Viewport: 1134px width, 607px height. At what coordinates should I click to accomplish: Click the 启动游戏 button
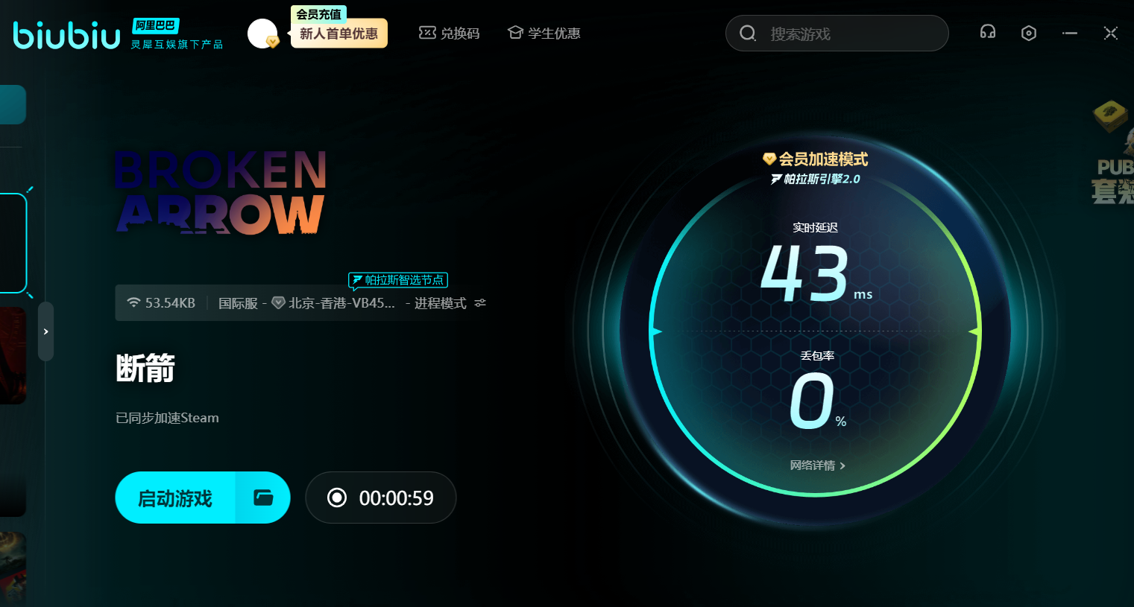pos(175,498)
